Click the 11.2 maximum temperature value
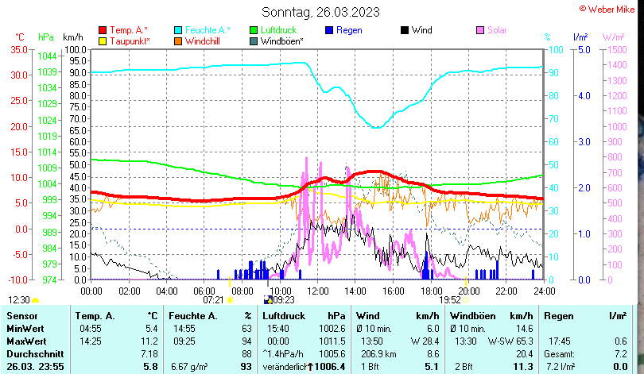Image resolution: width=644 pixels, height=374 pixels. [x=149, y=341]
